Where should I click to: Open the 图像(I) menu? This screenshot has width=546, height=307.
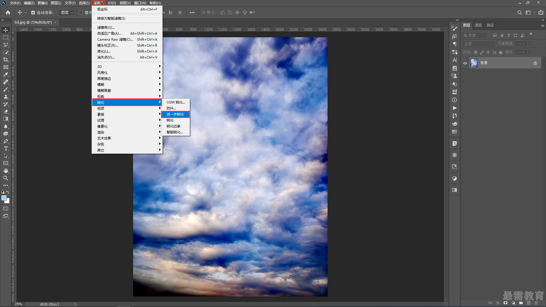point(42,3)
